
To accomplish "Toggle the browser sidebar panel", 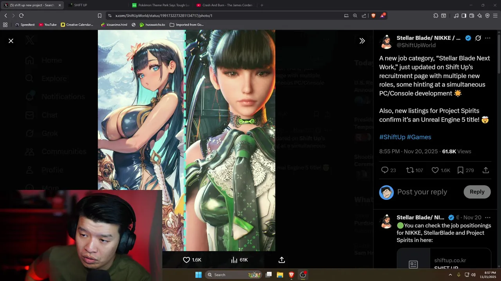I will [x=464, y=16].
